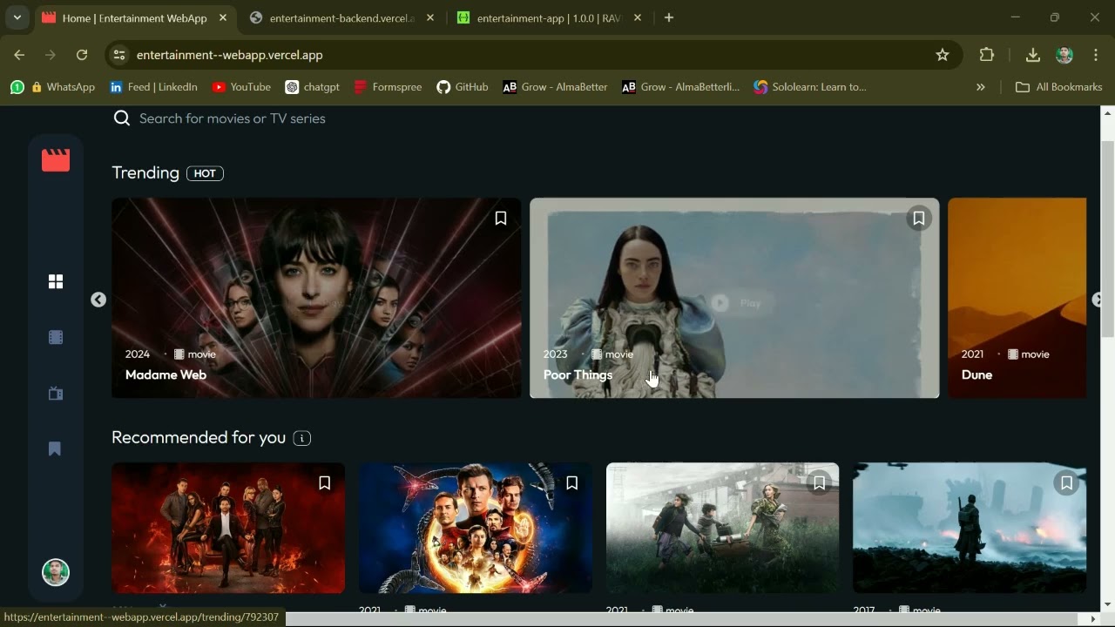The image size is (1115, 627).
Task: Open the first Grow - AlmaBetter bookmark
Action: coord(555,87)
